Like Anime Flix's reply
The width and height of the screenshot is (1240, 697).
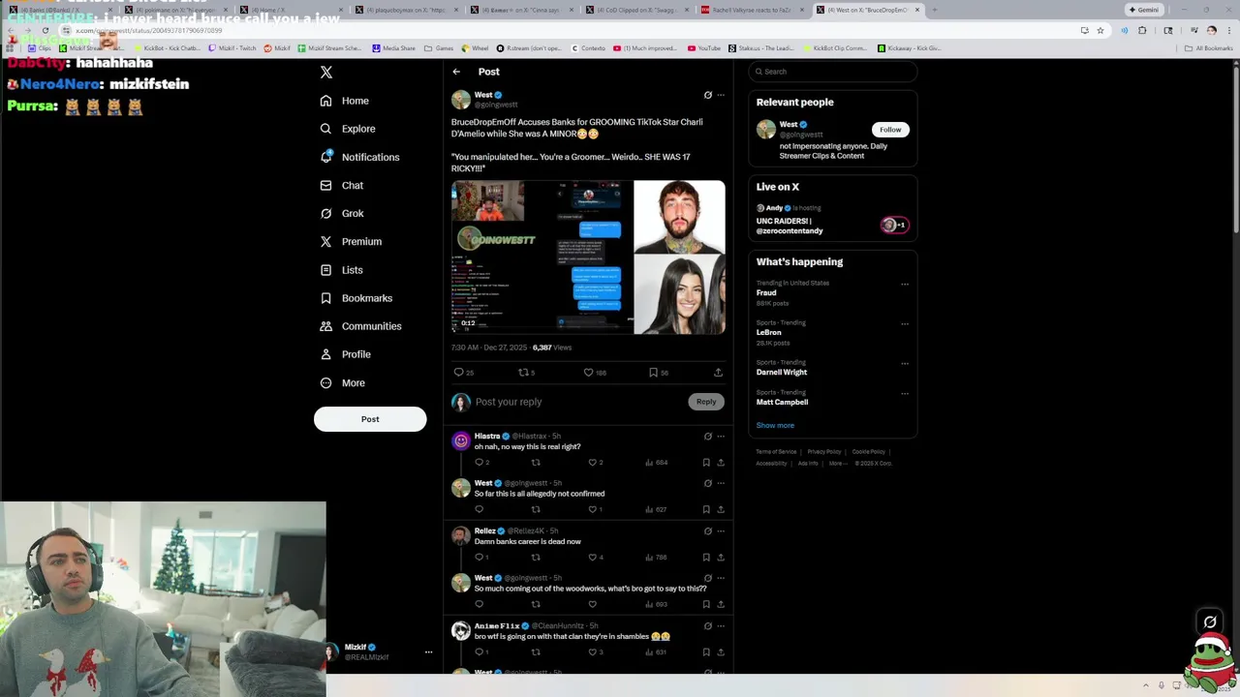coord(593,652)
